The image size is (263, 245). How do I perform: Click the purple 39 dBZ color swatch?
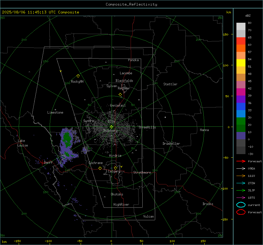pos(241,99)
